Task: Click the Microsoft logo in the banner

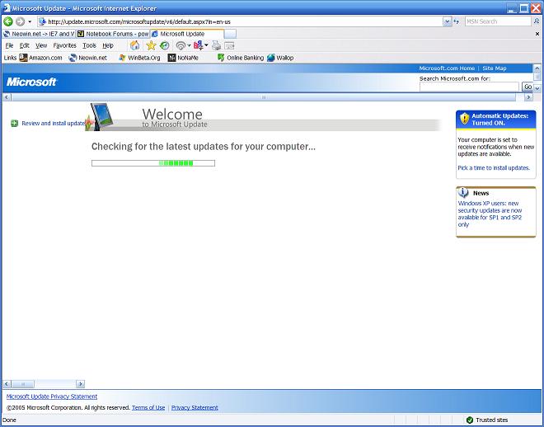Action: pos(31,82)
